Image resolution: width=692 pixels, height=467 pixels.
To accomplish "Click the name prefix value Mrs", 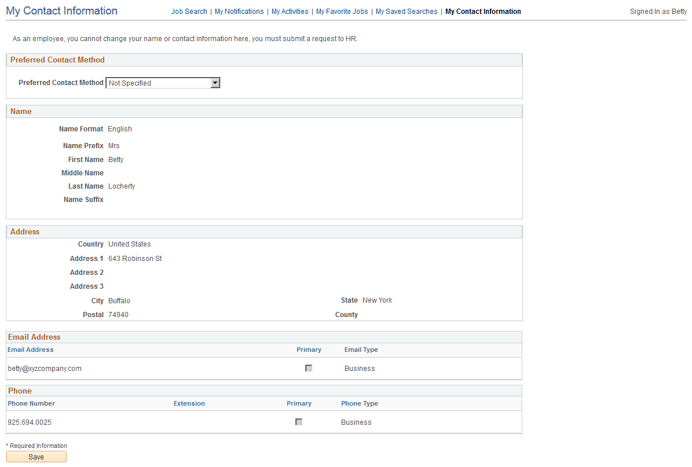I will [x=114, y=146].
